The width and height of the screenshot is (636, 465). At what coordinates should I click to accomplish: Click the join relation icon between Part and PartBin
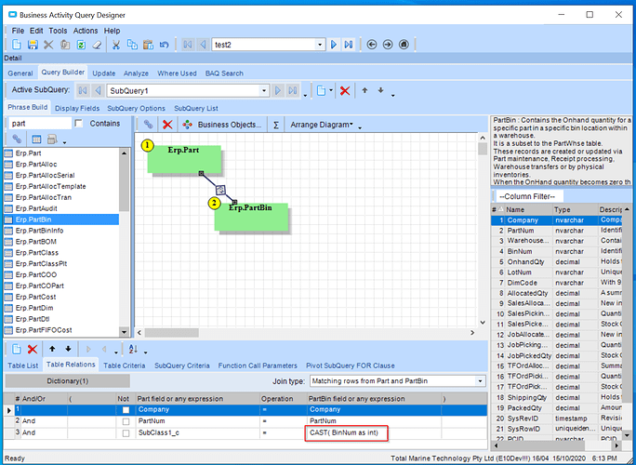tap(220, 190)
